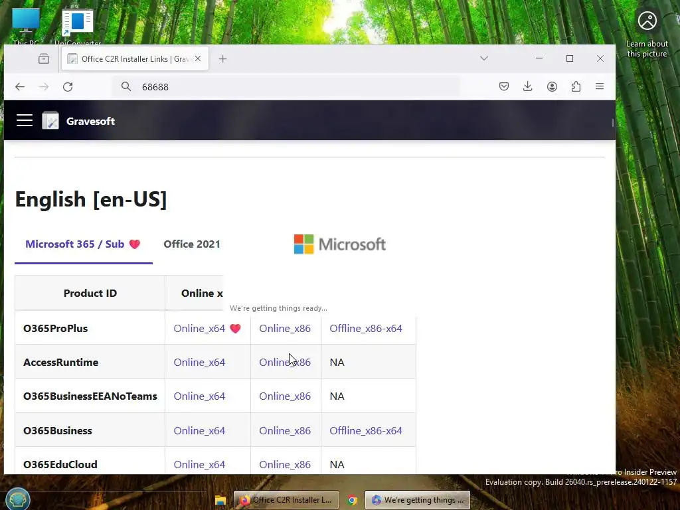The width and height of the screenshot is (680, 510).
Task: Open File Explorer from the taskbar
Action: [220, 500]
